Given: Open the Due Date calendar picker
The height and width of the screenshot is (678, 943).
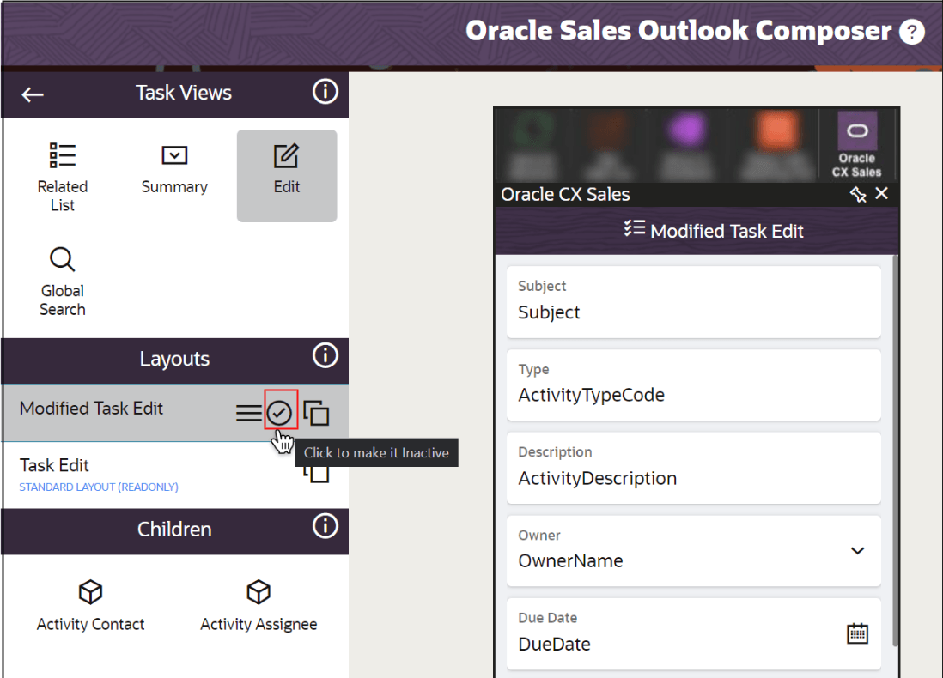Looking at the screenshot, I should pyautogui.click(x=858, y=633).
